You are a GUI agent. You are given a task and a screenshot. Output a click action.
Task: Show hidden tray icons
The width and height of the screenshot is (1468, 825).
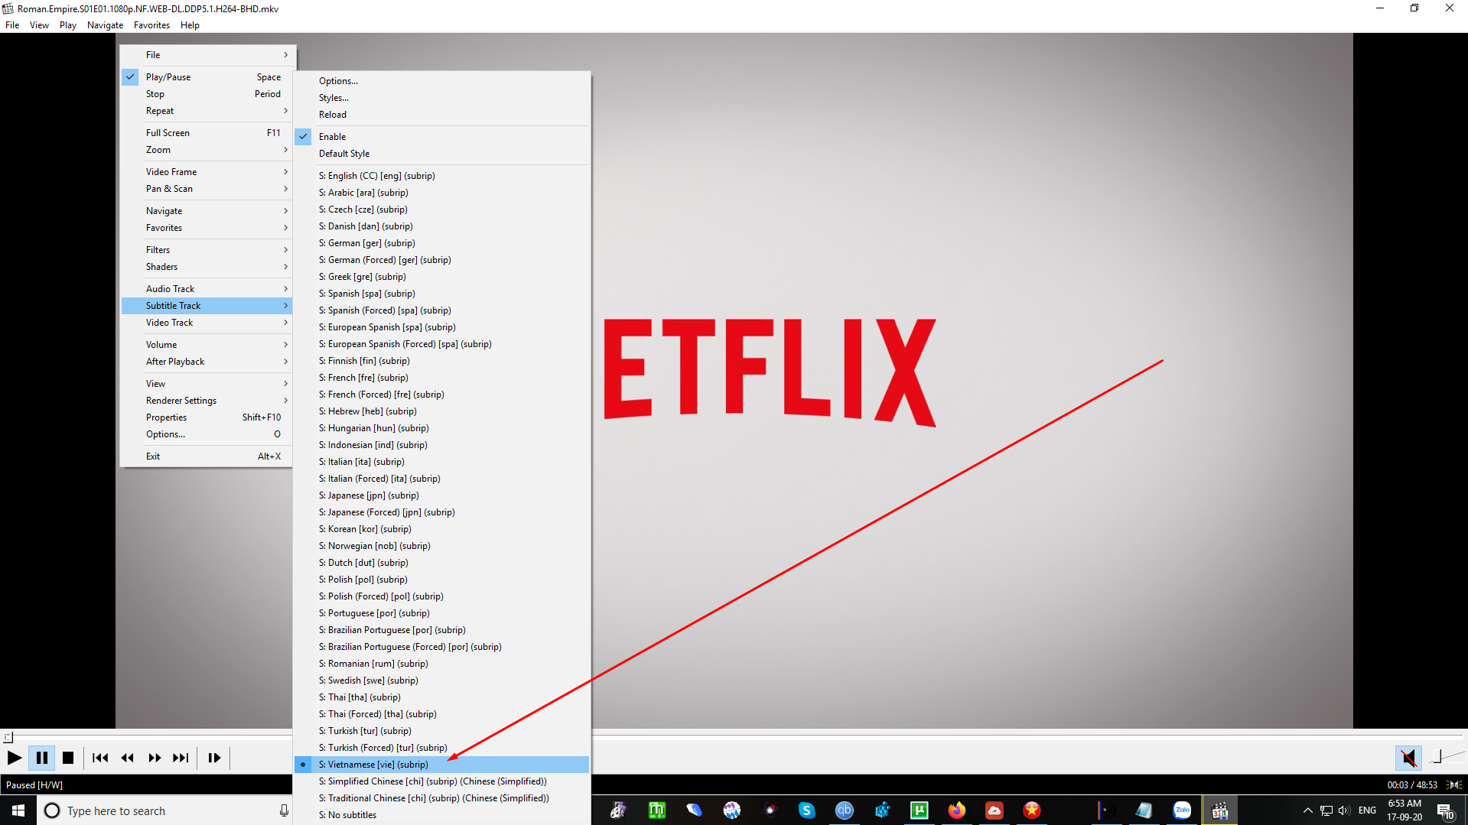coord(1307,810)
